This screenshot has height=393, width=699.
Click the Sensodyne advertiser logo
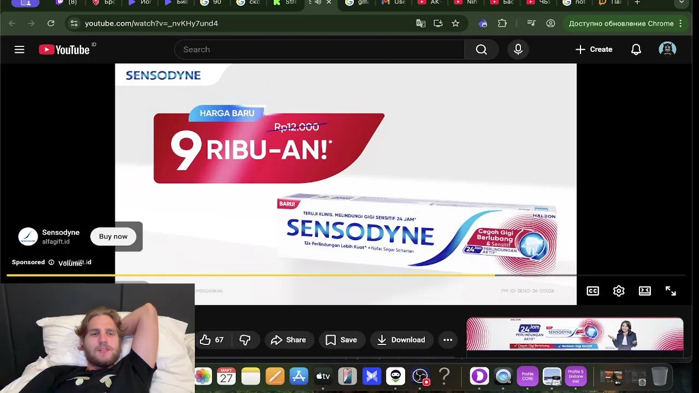(x=28, y=236)
